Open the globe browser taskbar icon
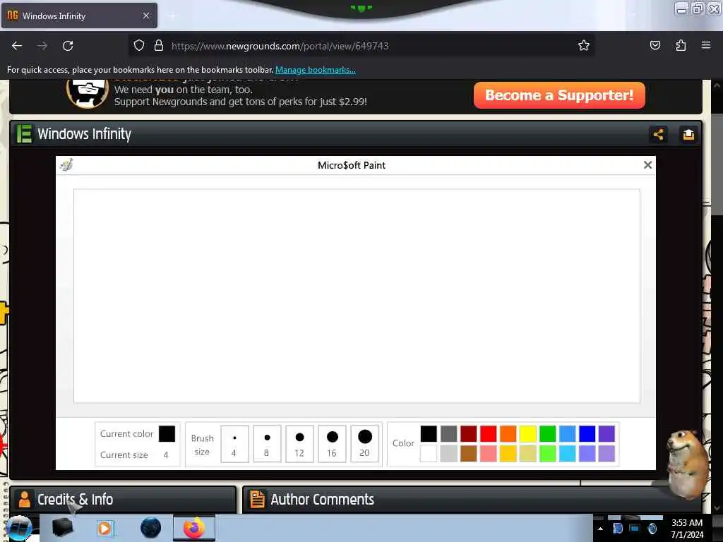 [x=150, y=528]
